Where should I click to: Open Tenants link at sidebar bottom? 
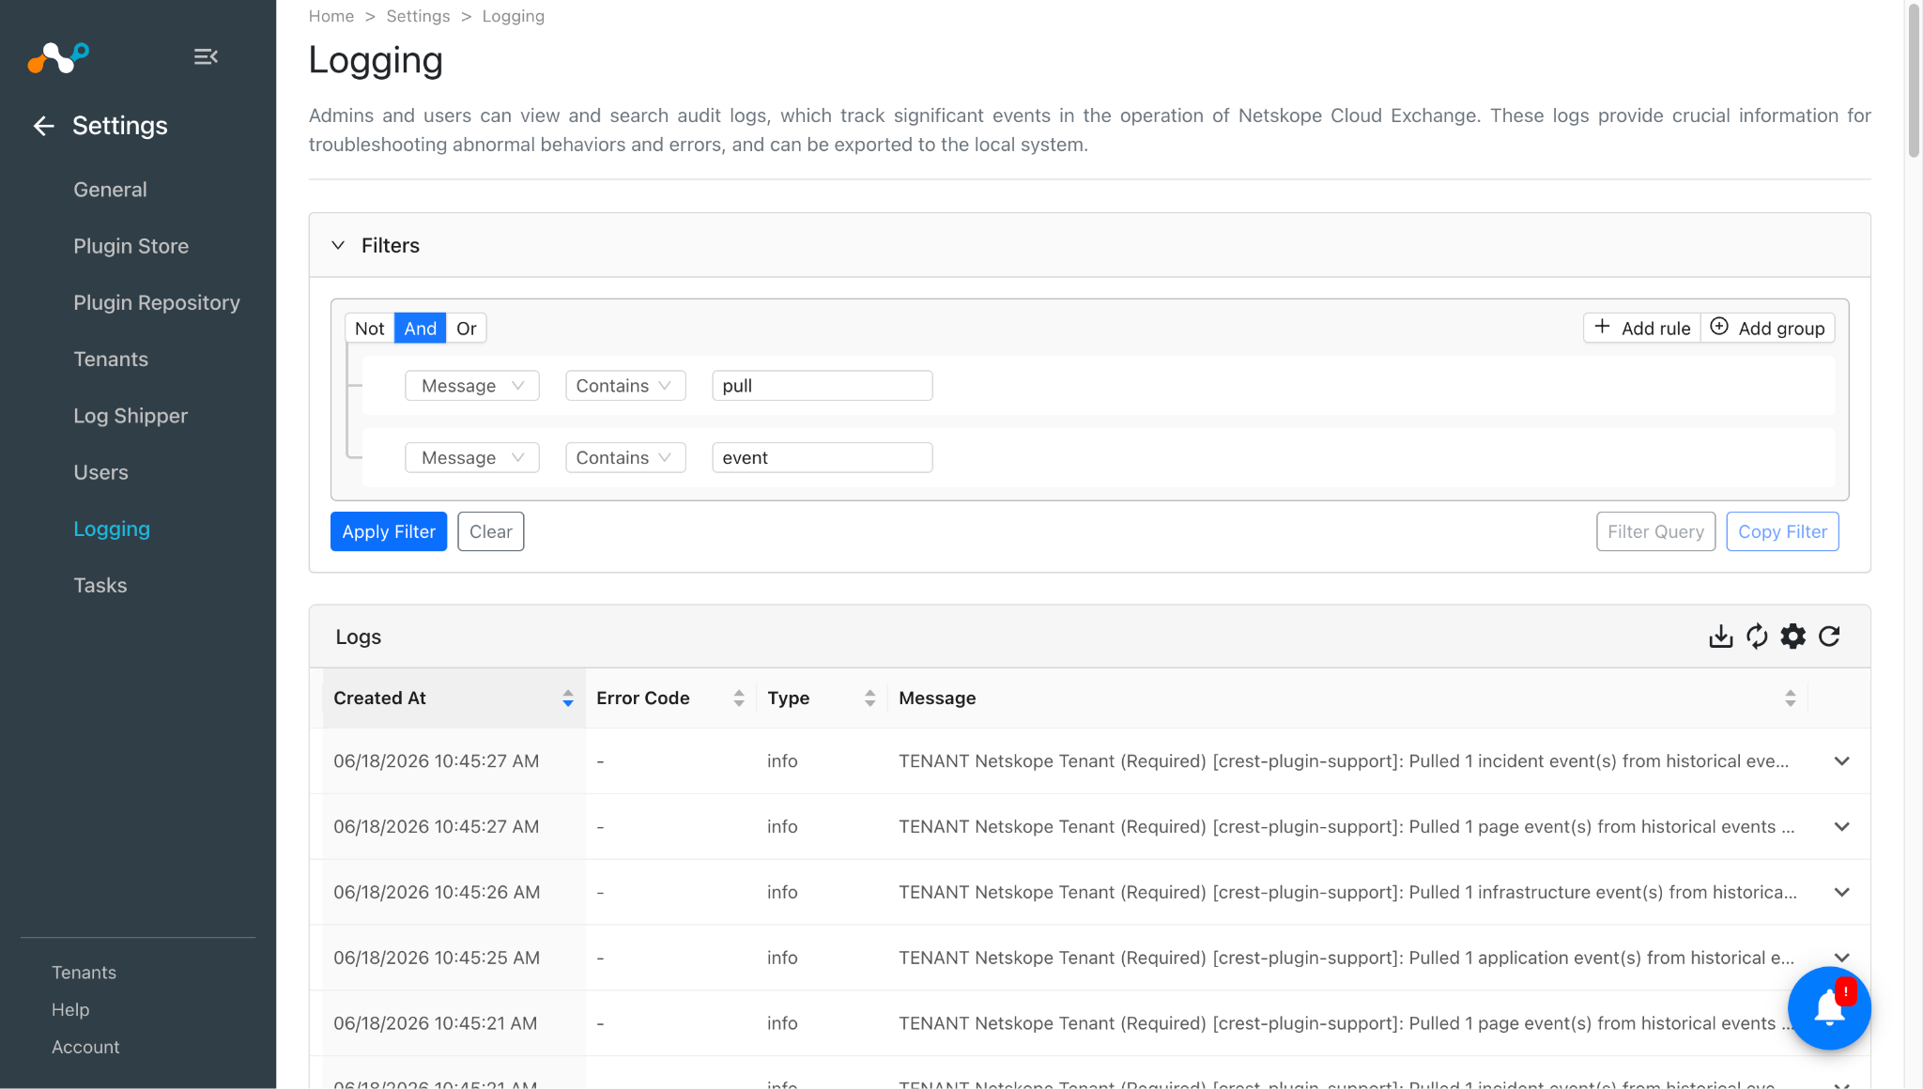click(x=85, y=974)
